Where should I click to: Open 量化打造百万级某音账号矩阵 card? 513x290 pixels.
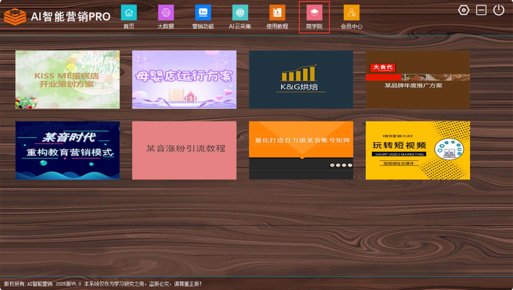tap(301, 150)
